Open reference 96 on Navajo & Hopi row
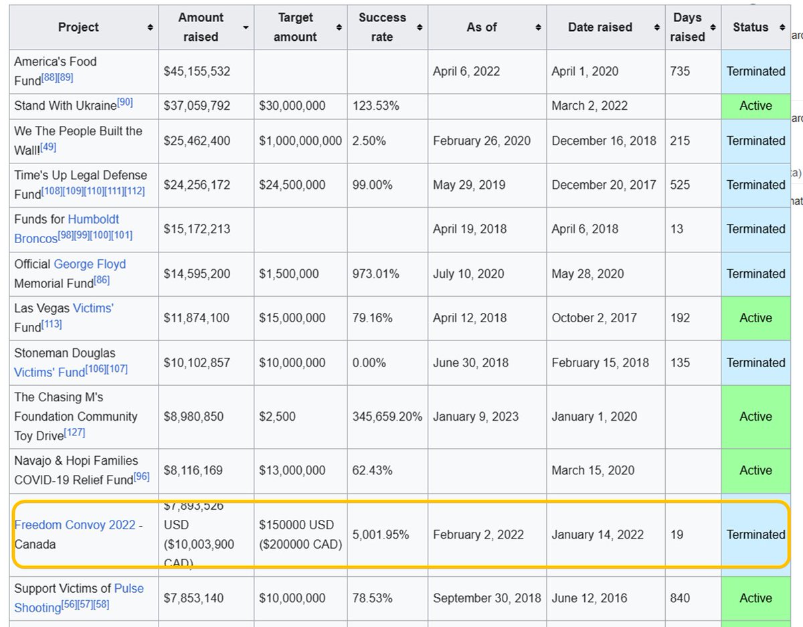 click(141, 477)
